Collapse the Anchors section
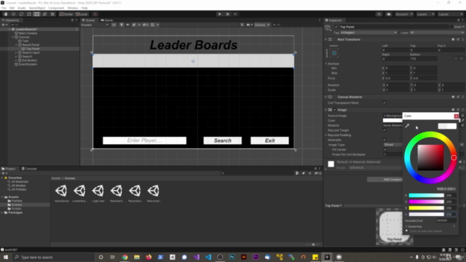 tap(326, 63)
